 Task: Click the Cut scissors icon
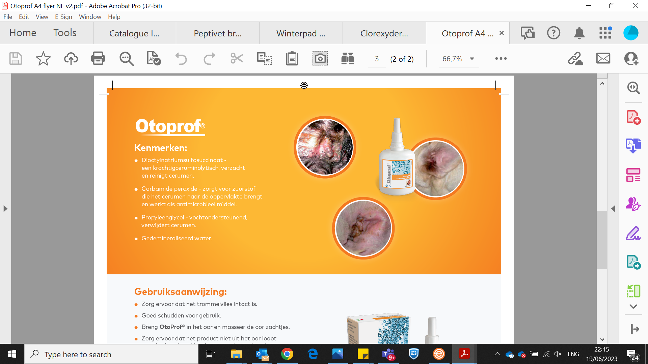237,59
